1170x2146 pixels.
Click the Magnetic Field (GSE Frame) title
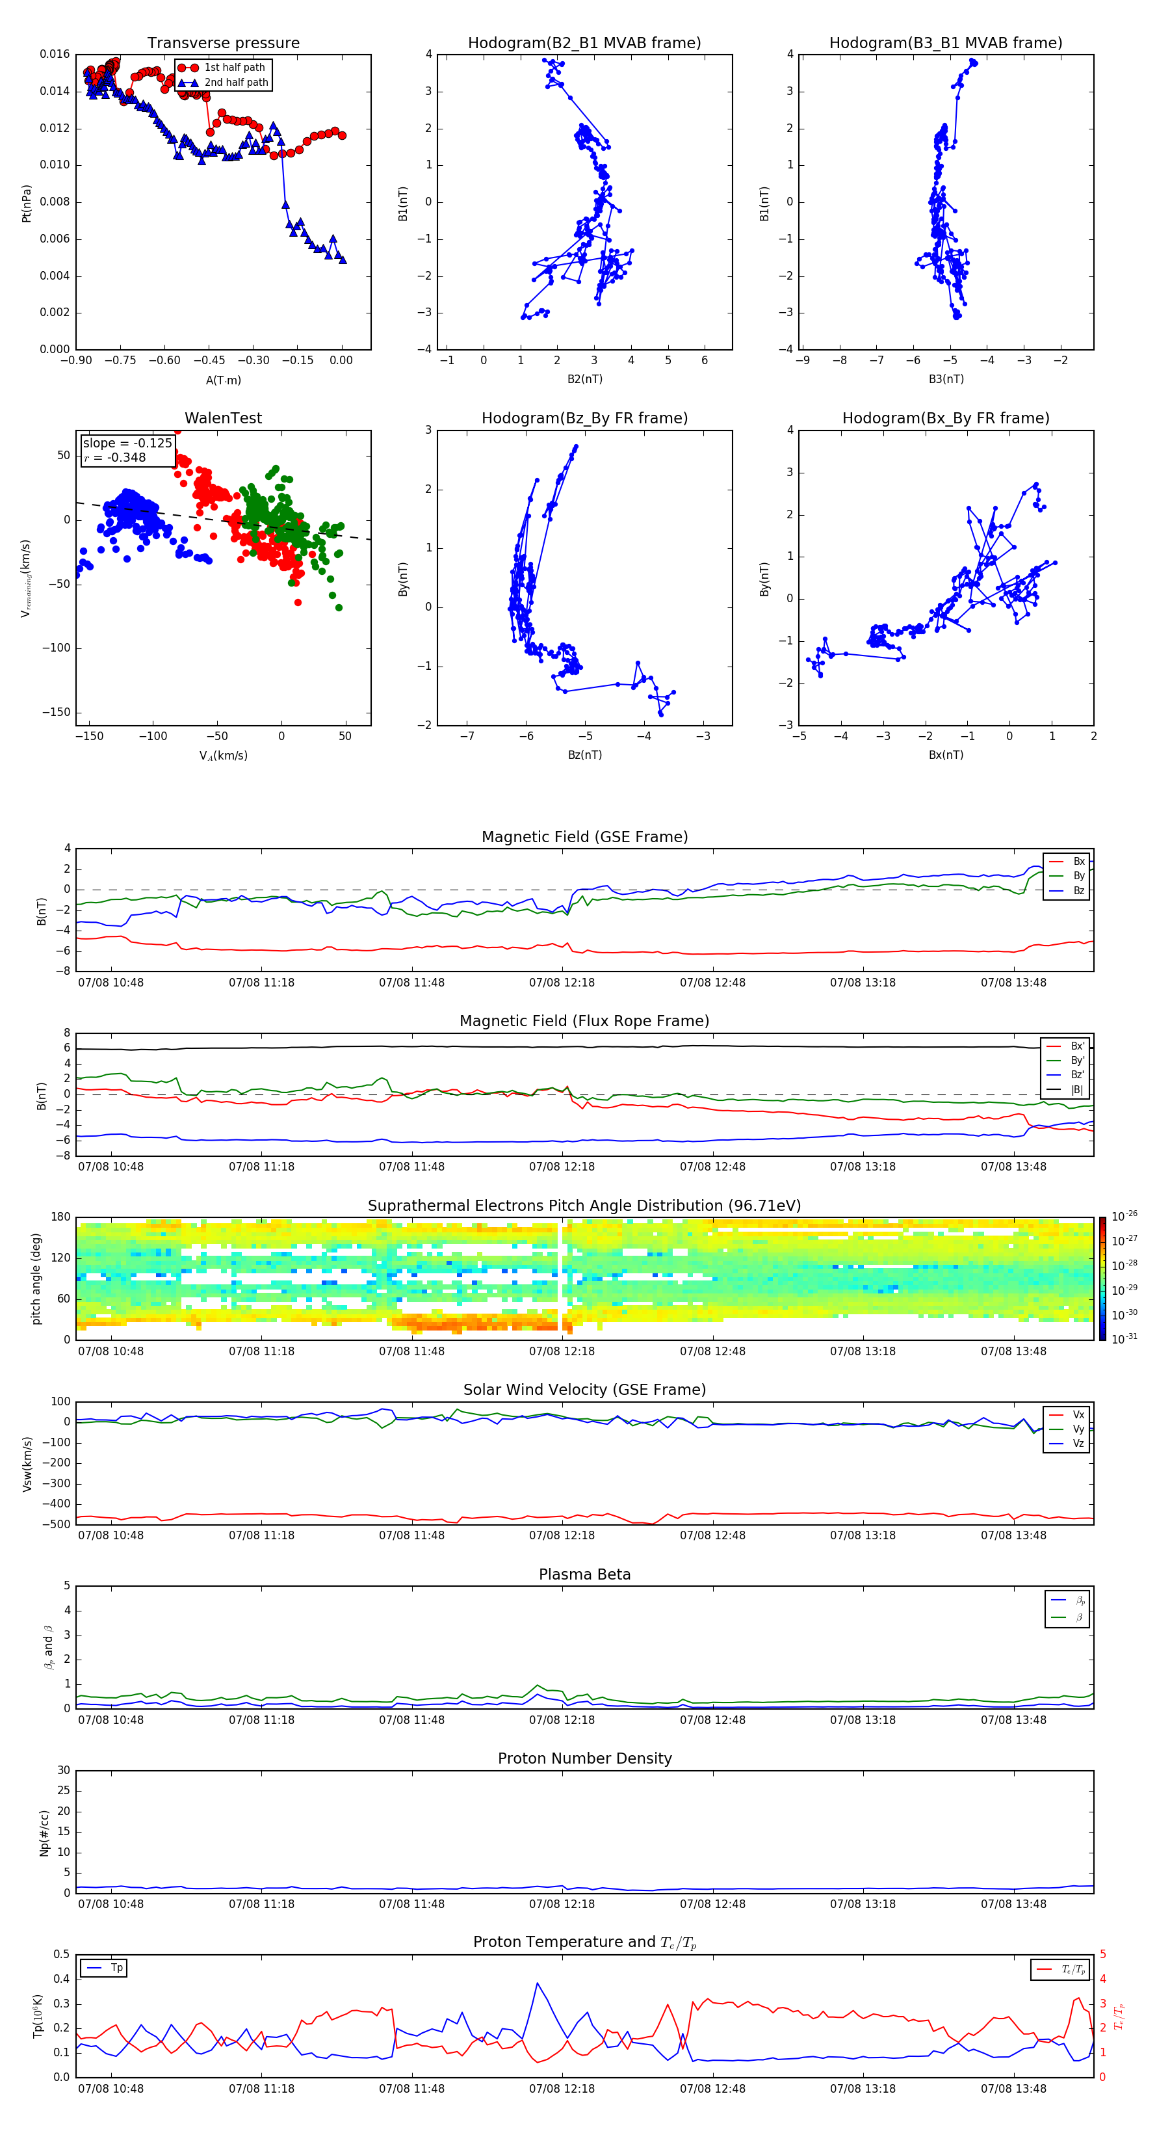pos(584,837)
